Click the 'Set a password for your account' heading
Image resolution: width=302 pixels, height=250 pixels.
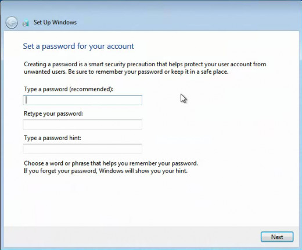tap(78, 47)
